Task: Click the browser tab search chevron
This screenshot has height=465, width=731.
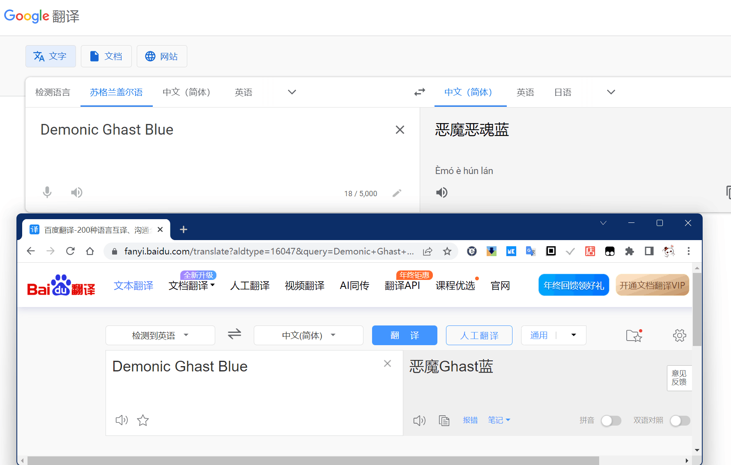Action: click(x=603, y=223)
